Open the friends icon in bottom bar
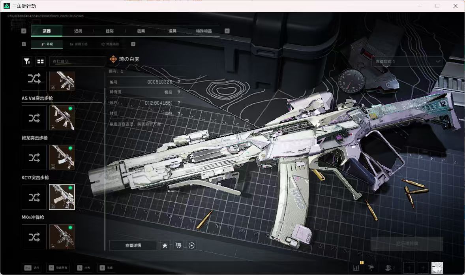 coord(388,267)
